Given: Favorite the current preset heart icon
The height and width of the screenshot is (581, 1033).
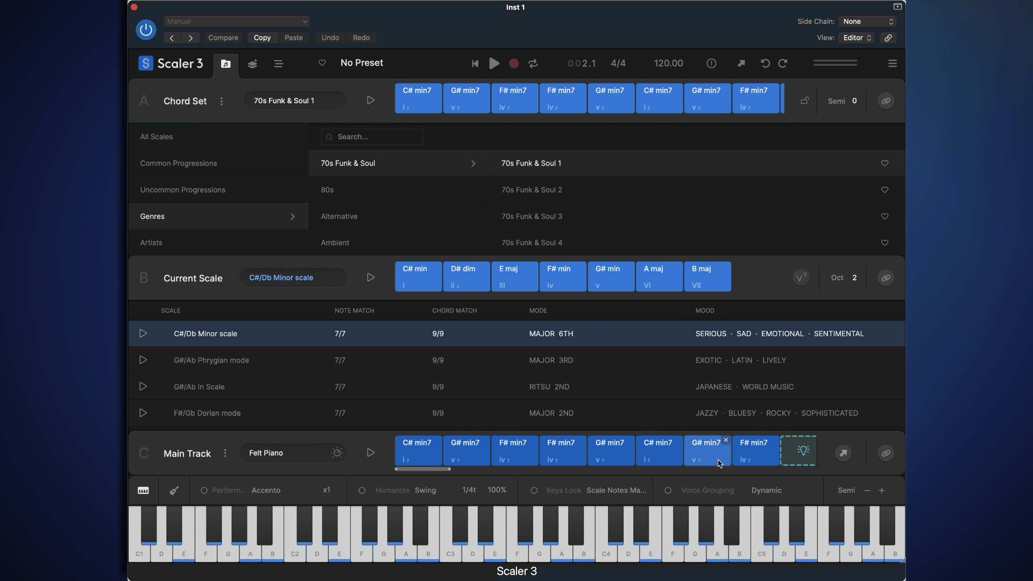Looking at the screenshot, I should pos(322,63).
